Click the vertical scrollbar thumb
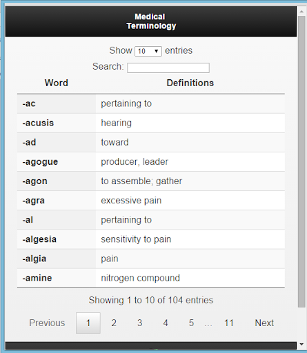Viewport: 307px width, 353px height. [301, 161]
